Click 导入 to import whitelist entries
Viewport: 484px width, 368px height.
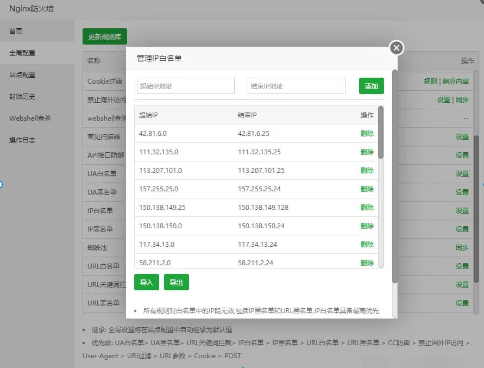[x=146, y=283]
